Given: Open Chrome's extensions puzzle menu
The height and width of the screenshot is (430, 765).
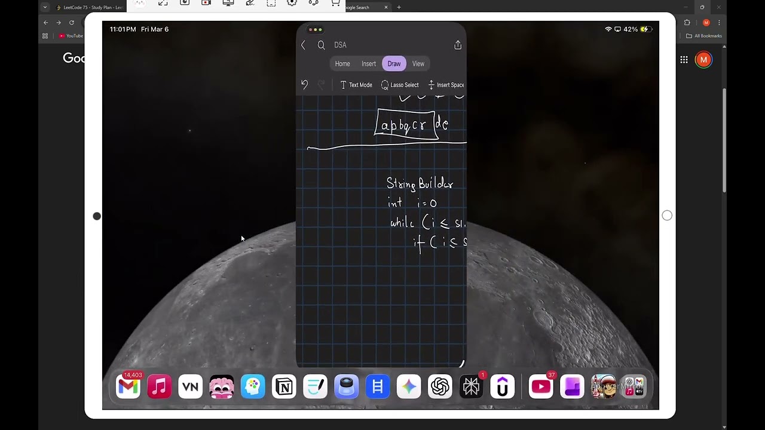Looking at the screenshot, I should [x=687, y=23].
